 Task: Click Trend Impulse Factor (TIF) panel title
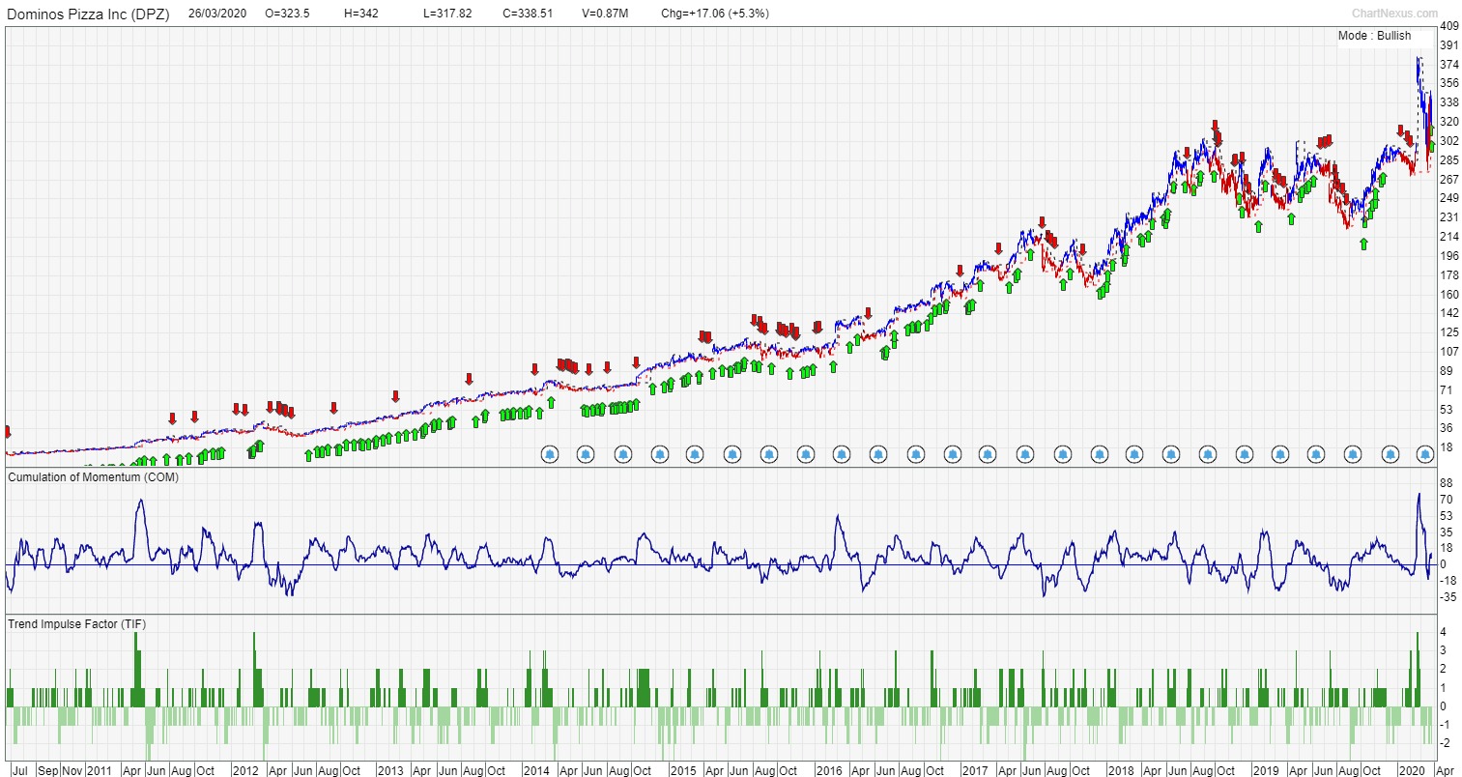pyautogui.click(x=76, y=624)
